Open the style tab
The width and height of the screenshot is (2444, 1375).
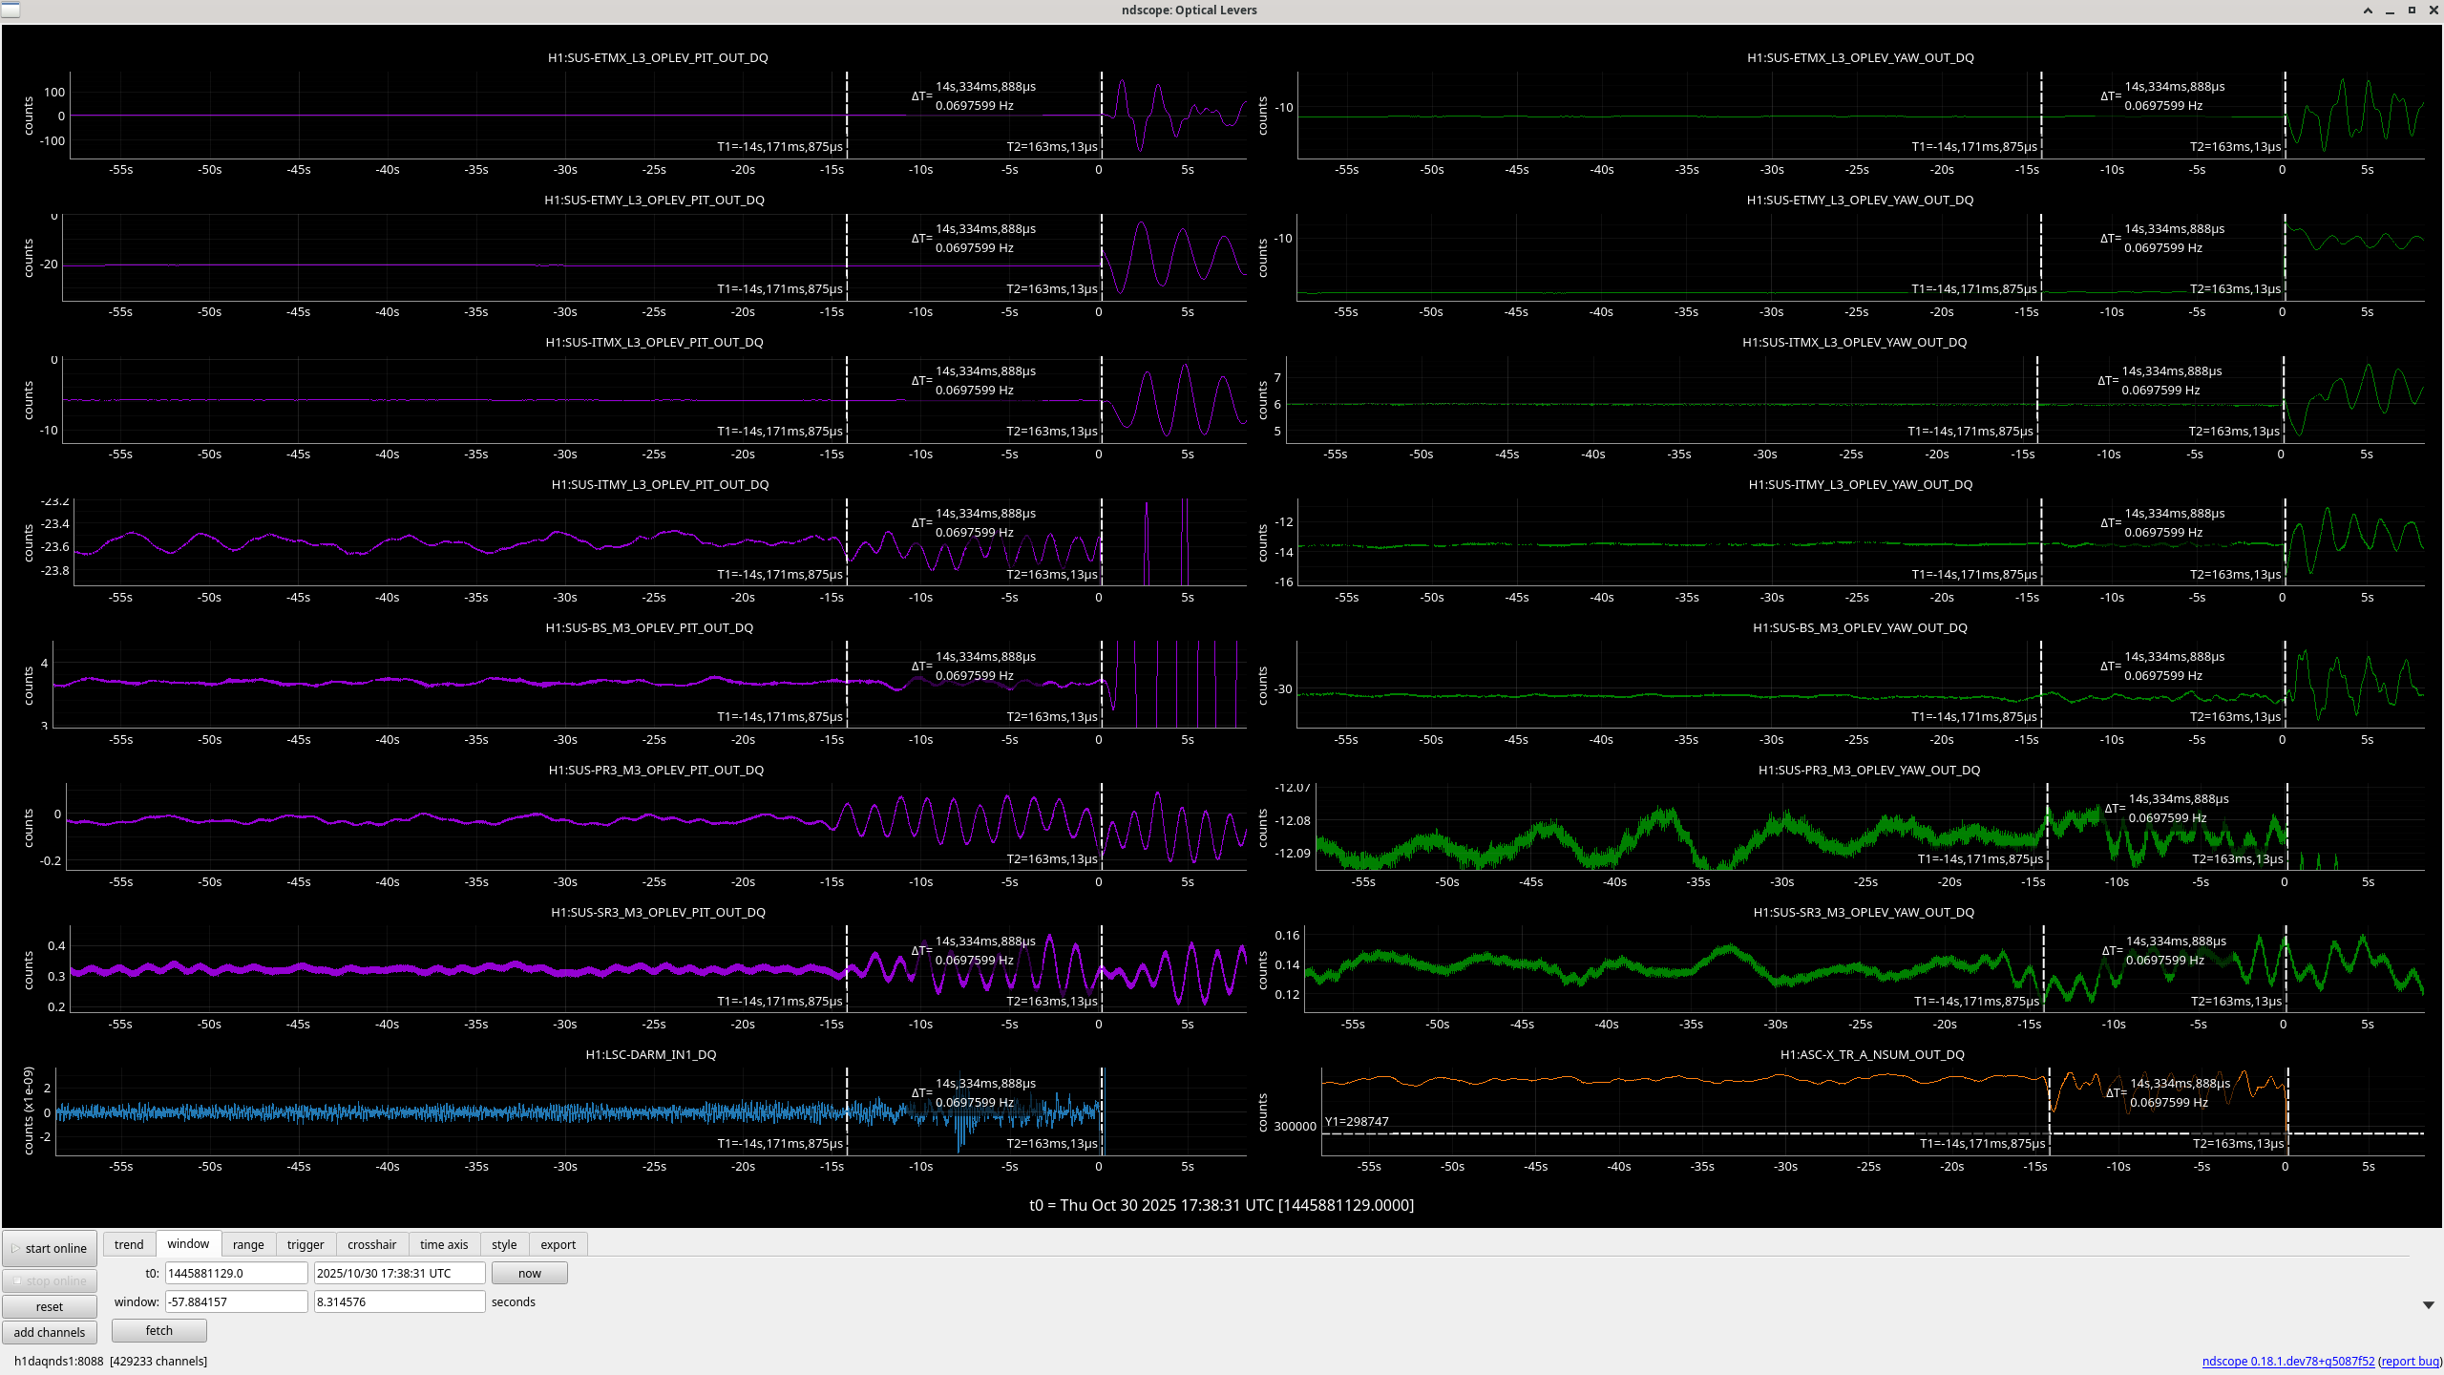pyautogui.click(x=504, y=1244)
